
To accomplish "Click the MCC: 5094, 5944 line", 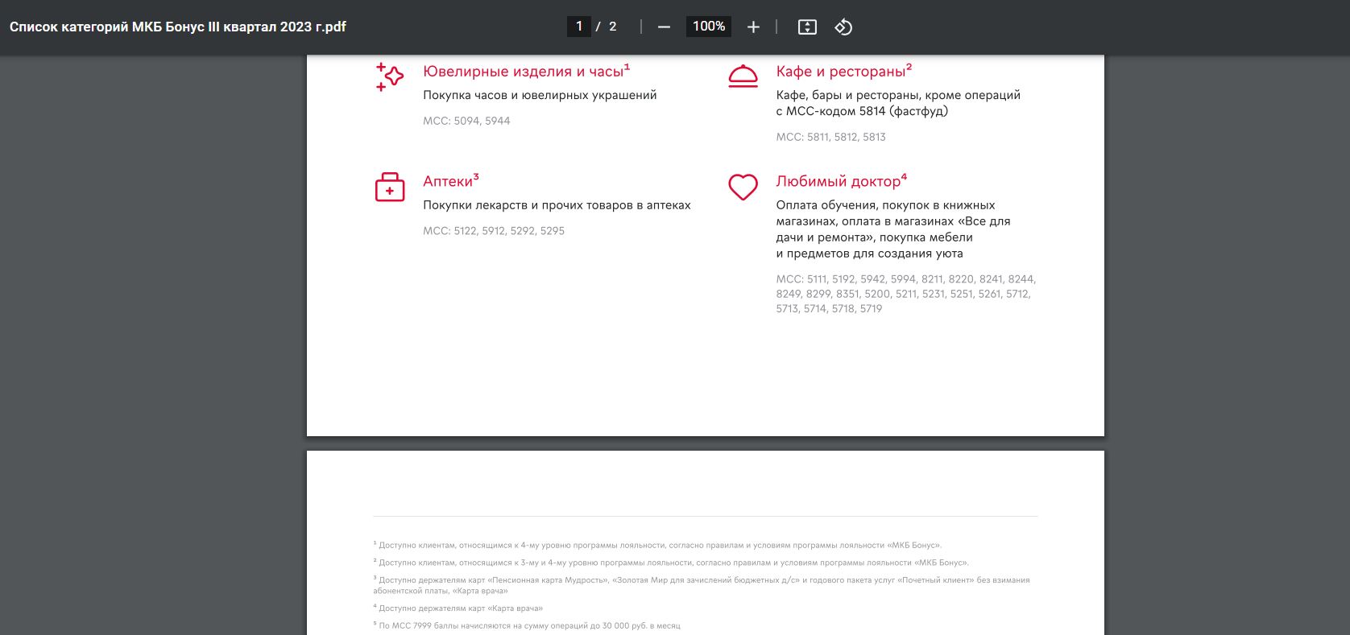I will [466, 121].
